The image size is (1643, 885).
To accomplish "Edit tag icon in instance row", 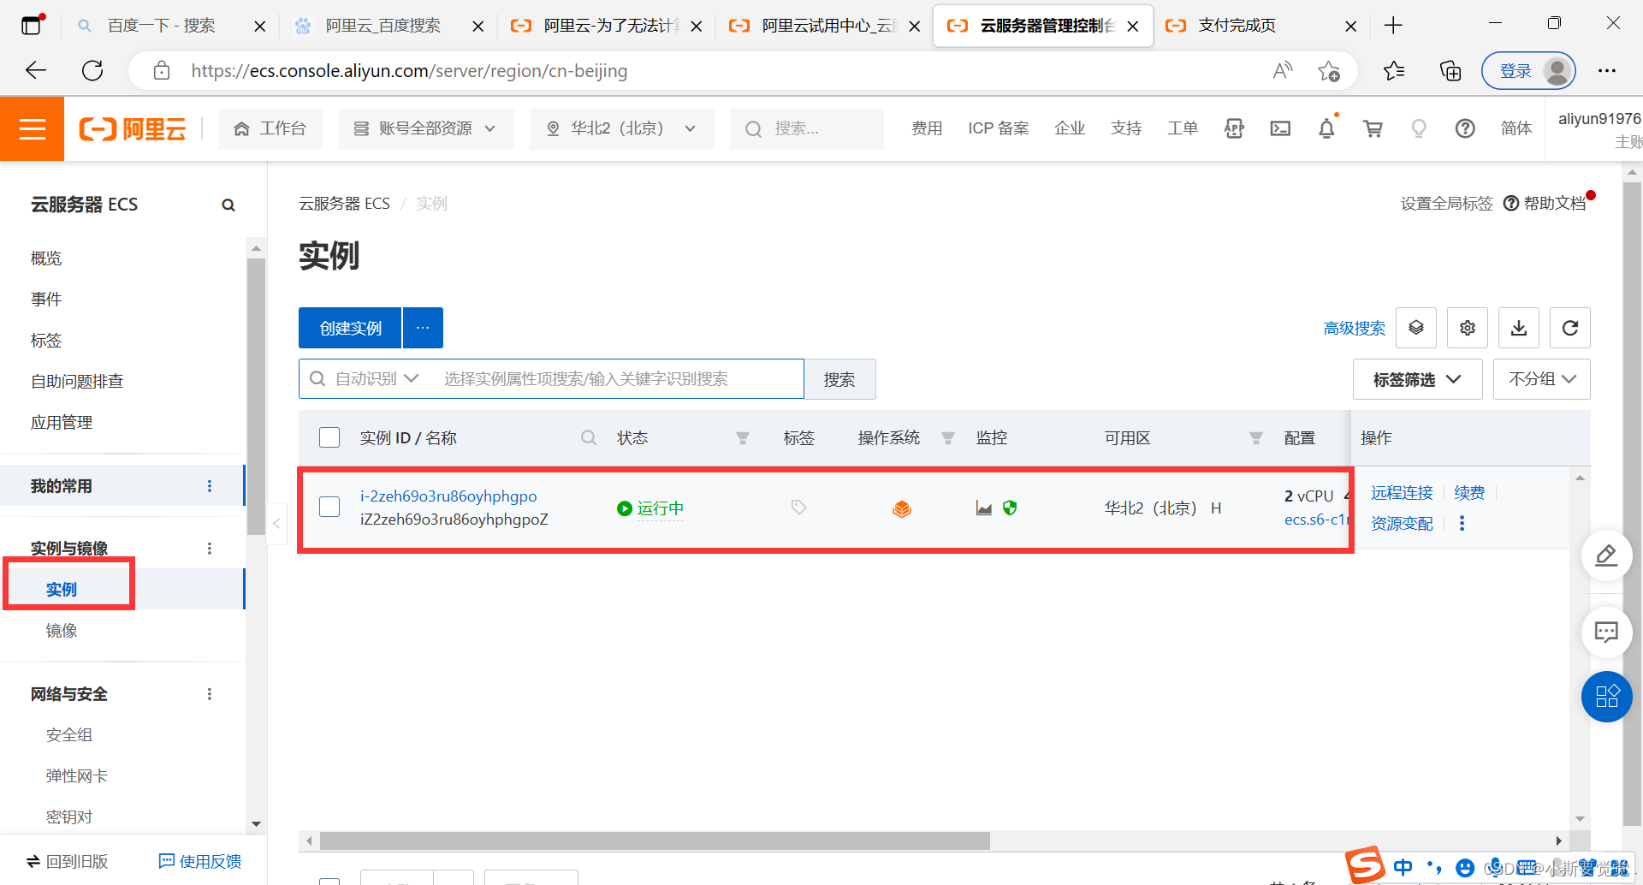I will pos(798,508).
